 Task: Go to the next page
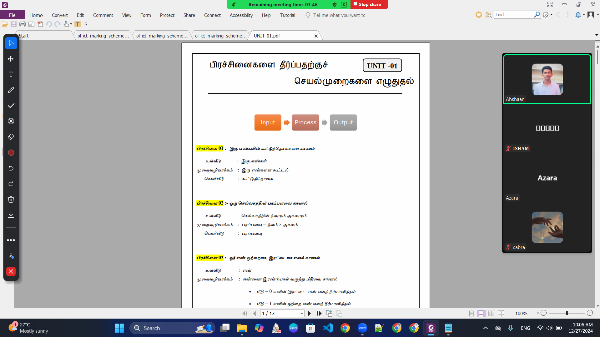coord(309,314)
